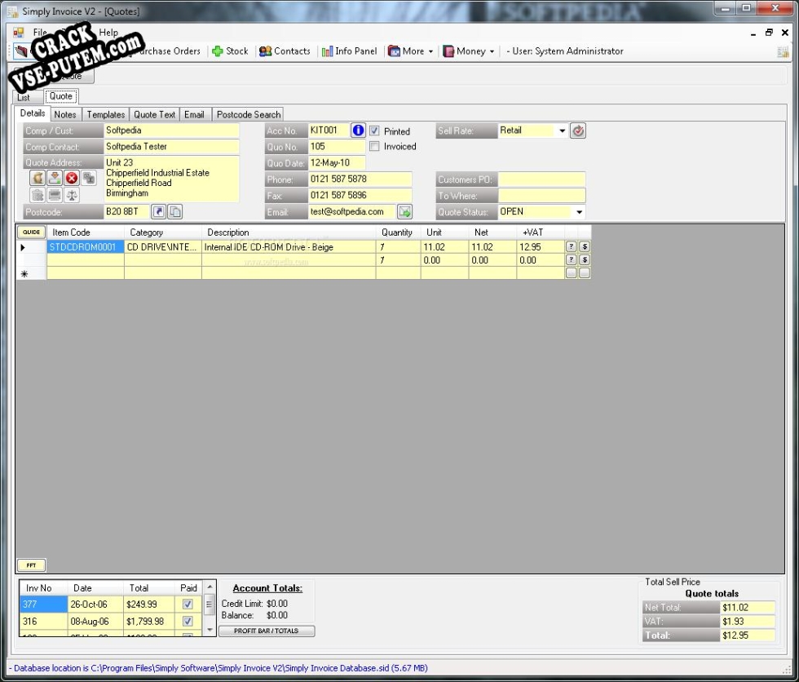This screenshot has width=799, height=682.
Task: Click the send email icon beside address
Action: tap(404, 212)
